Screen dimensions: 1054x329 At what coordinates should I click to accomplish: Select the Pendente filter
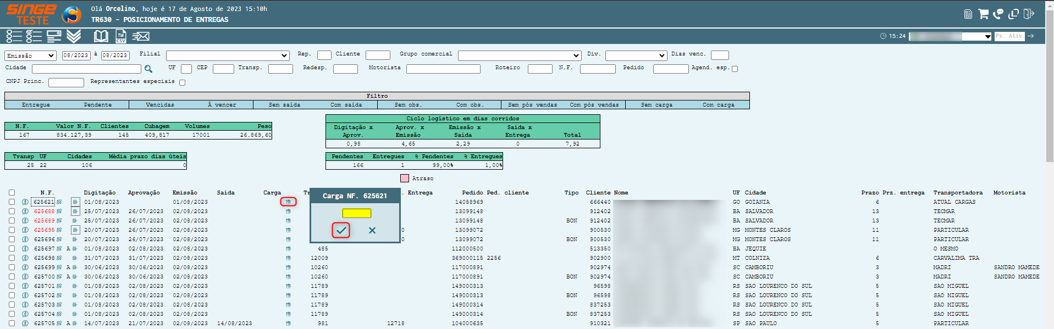coord(98,105)
